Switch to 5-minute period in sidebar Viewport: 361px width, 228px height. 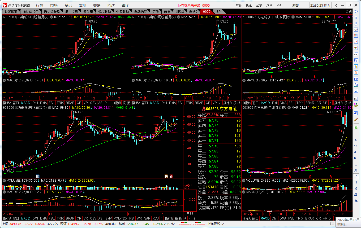pyautogui.click(x=356, y=140)
